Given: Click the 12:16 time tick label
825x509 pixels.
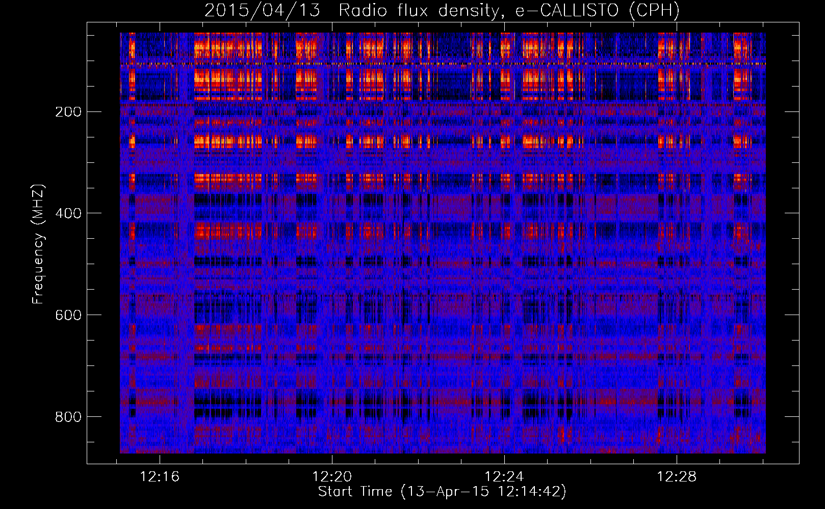Looking at the screenshot, I should pyautogui.click(x=160, y=477).
